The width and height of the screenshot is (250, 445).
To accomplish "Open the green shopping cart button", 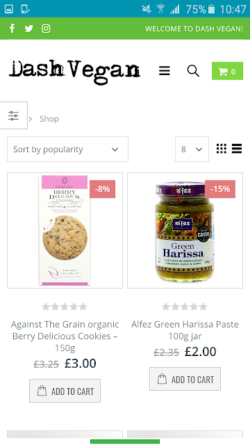I will click(x=227, y=71).
